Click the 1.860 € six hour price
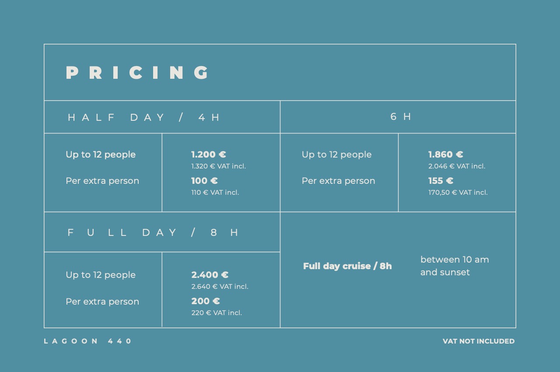The image size is (560, 372). 446,154
